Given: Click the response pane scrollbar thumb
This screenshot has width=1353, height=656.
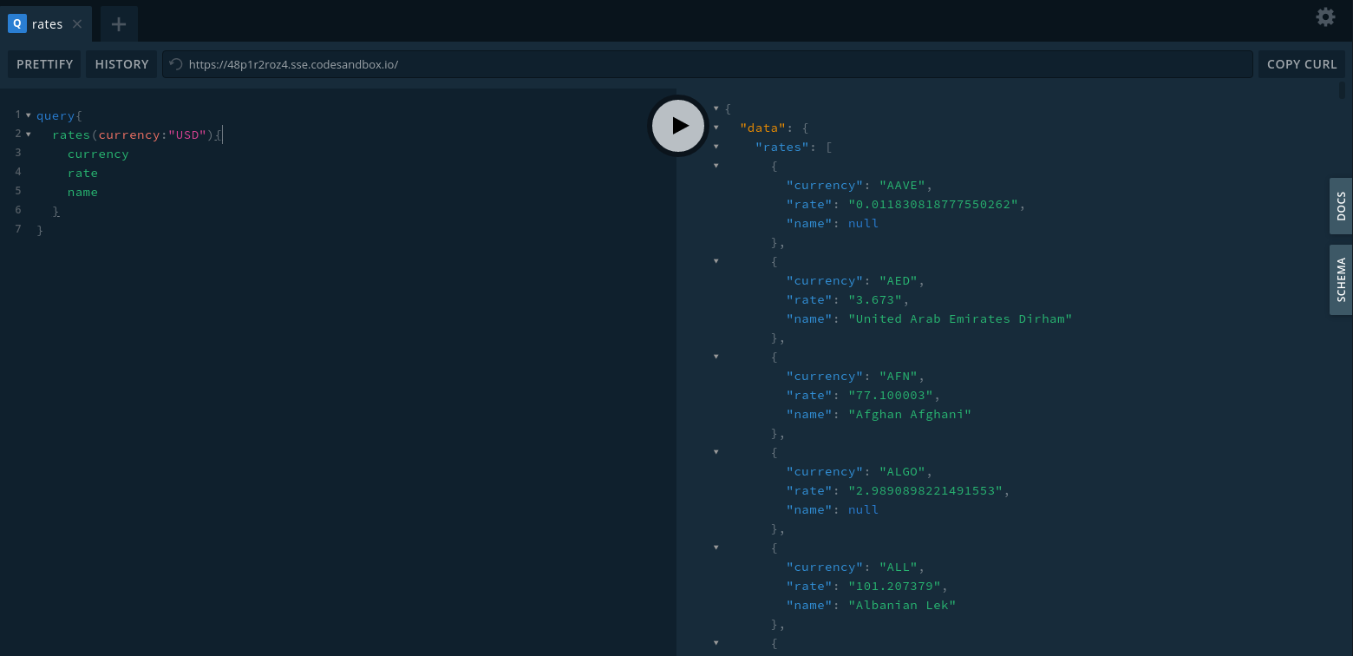Looking at the screenshot, I should pyautogui.click(x=1342, y=89).
